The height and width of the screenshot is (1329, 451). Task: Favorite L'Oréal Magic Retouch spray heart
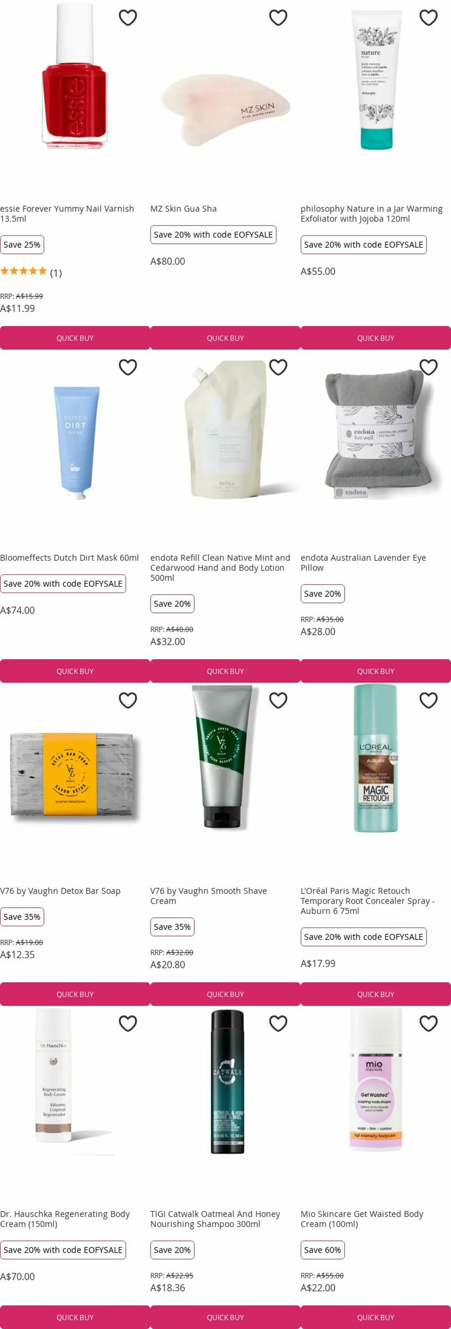click(428, 700)
